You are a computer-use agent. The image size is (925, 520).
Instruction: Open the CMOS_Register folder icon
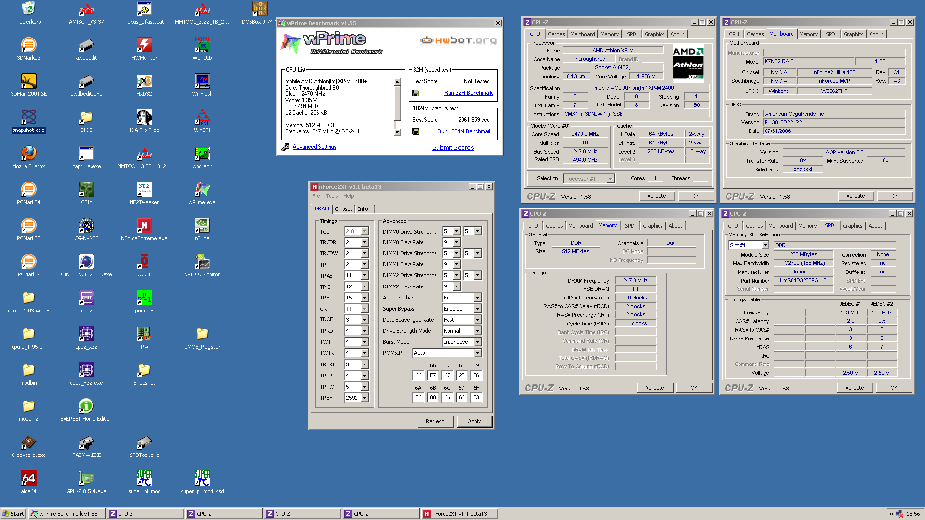[x=202, y=338]
